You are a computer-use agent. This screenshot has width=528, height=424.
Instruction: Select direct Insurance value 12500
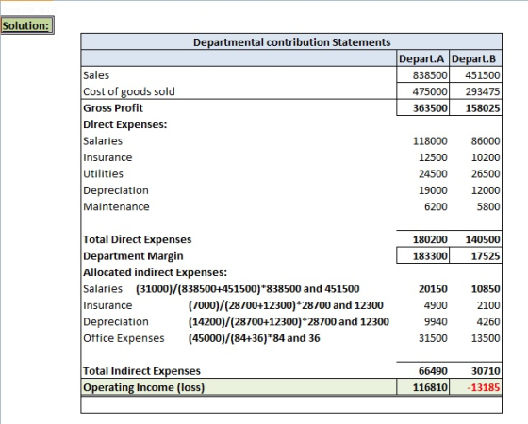pyautogui.click(x=433, y=157)
